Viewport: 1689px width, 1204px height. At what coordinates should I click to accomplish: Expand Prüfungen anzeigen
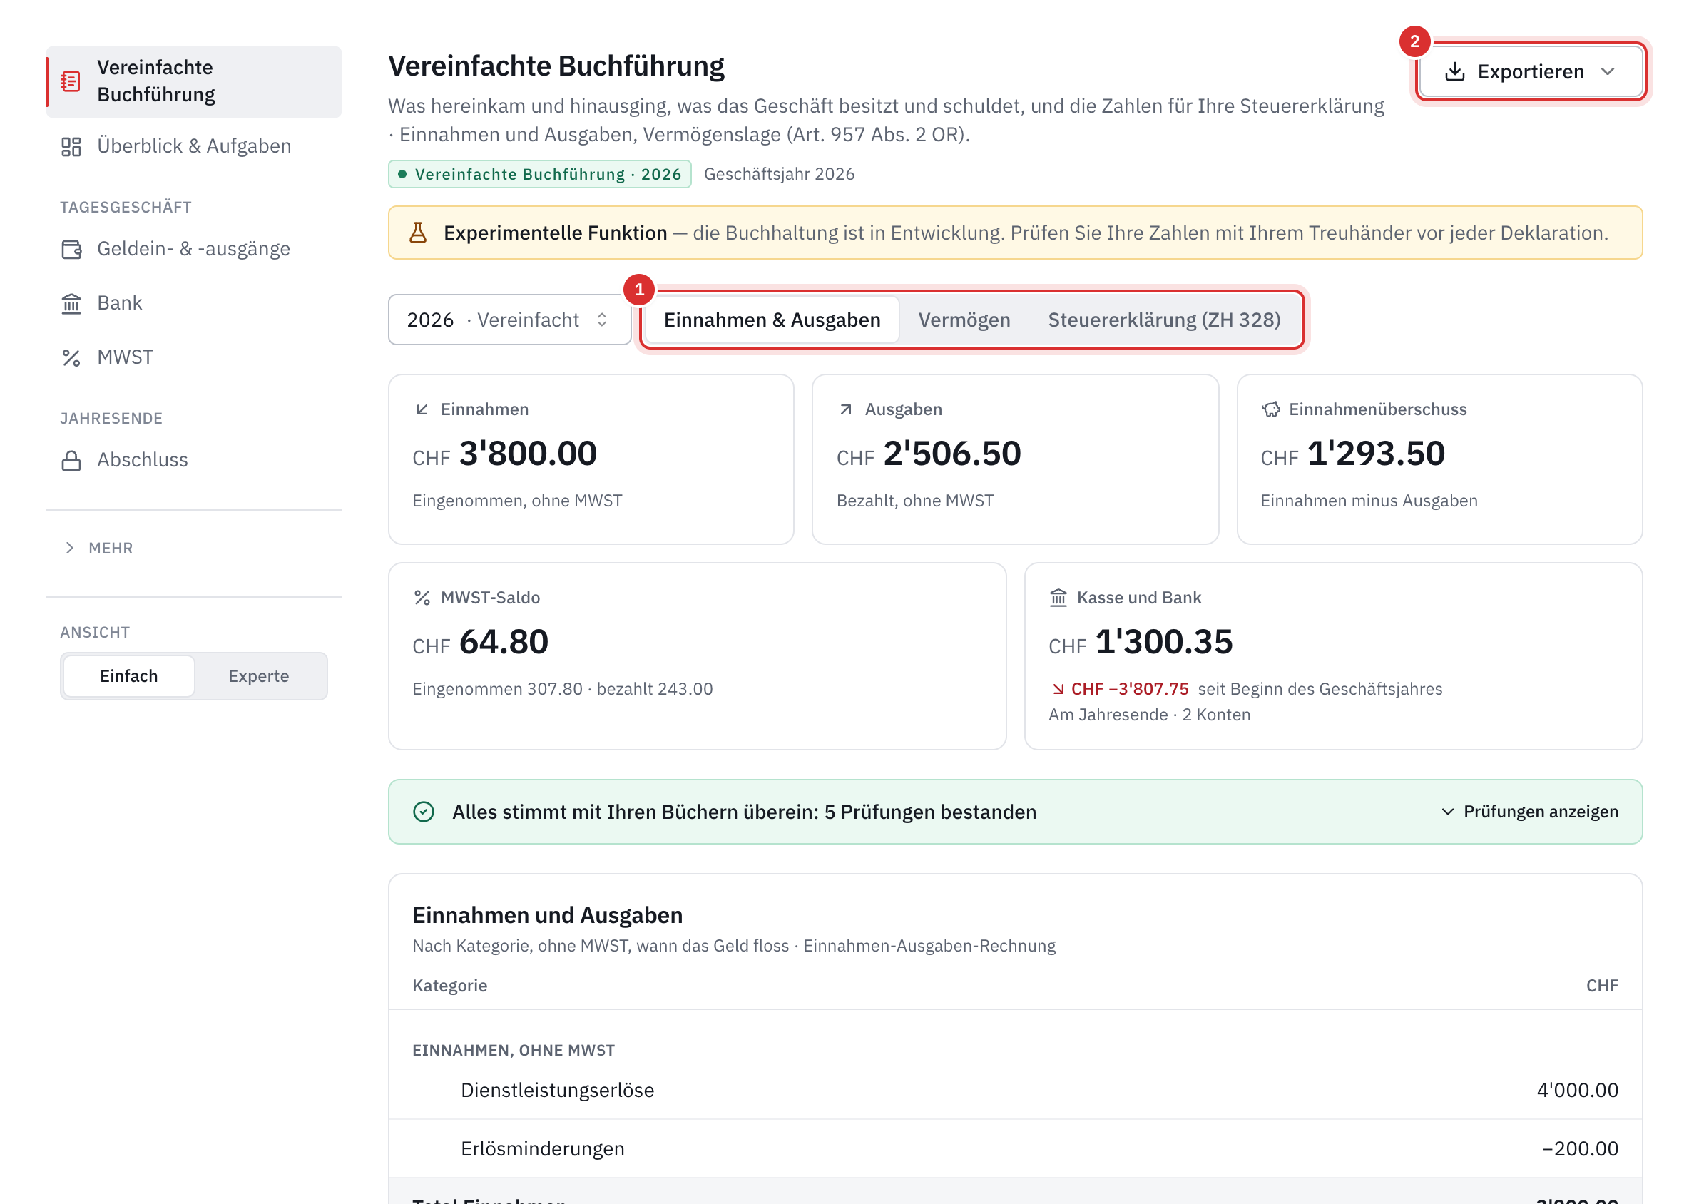click(x=1530, y=812)
